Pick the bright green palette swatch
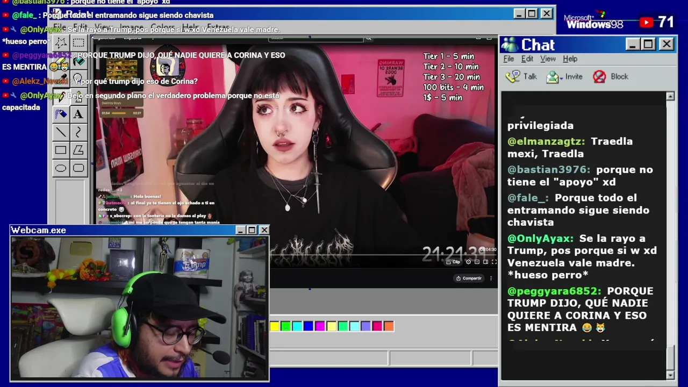This screenshot has height=387, width=688. pyautogui.click(x=286, y=326)
